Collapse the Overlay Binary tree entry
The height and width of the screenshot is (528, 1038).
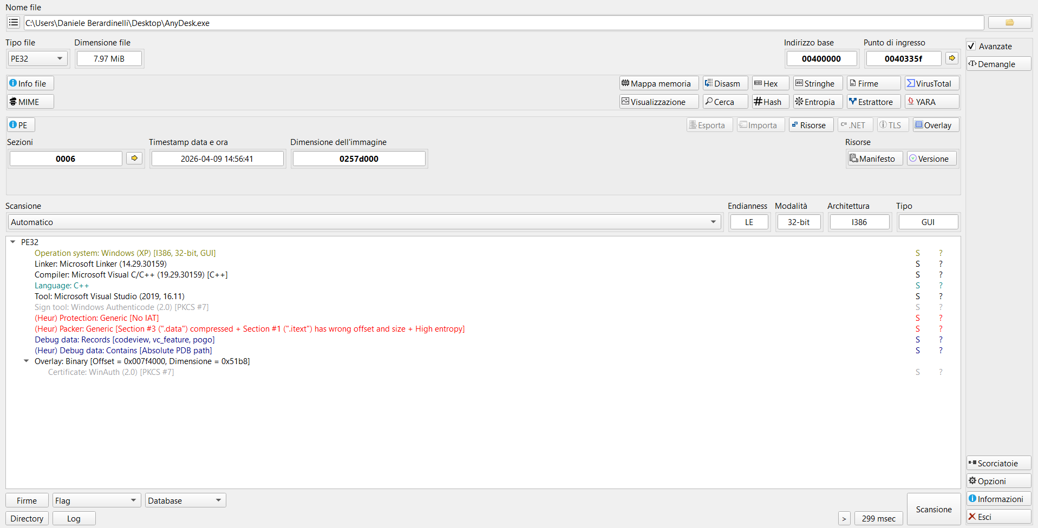26,361
